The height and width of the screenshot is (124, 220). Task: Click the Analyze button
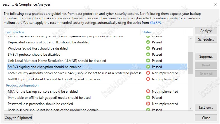click(206, 31)
